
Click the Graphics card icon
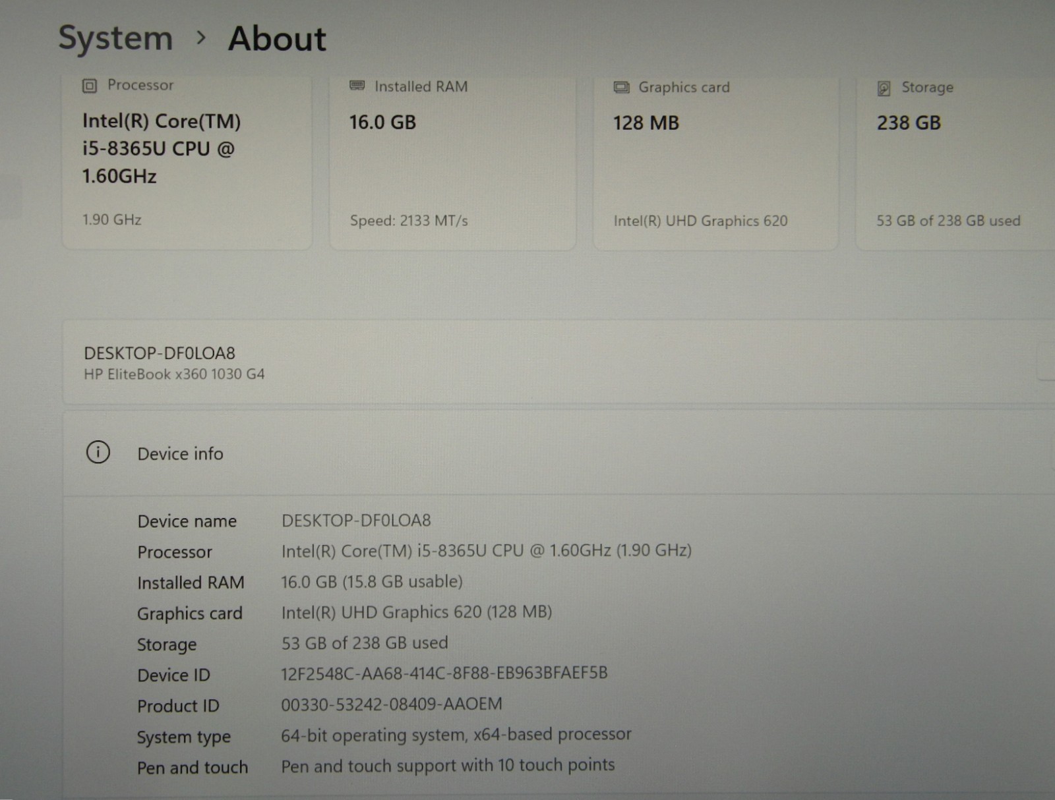[x=621, y=87]
